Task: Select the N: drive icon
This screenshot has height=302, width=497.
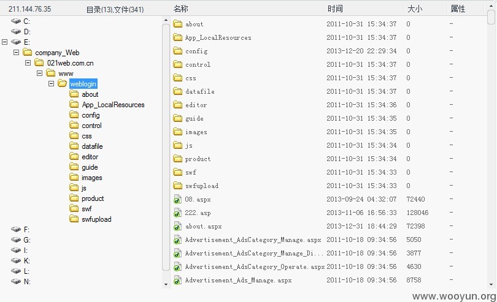Action: point(15,282)
